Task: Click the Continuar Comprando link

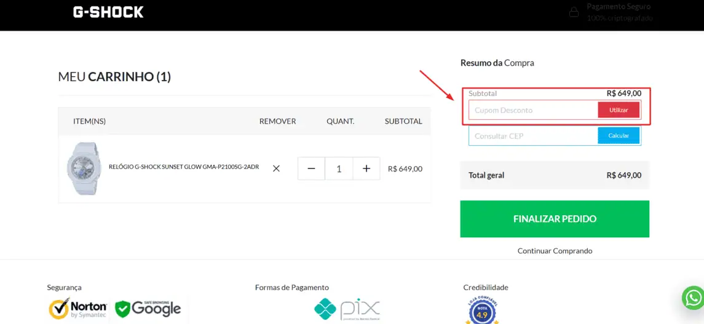Action: click(x=555, y=251)
